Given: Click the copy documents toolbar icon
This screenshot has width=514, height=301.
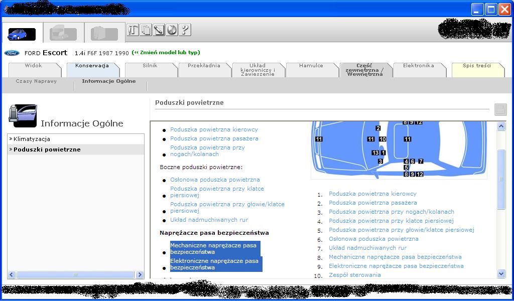Looking at the screenshot, I should (x=146, y=30).
